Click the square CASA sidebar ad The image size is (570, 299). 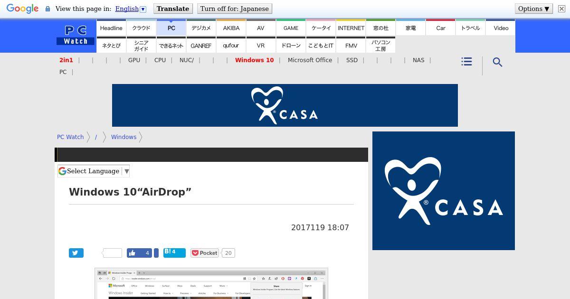pos(444,191)
